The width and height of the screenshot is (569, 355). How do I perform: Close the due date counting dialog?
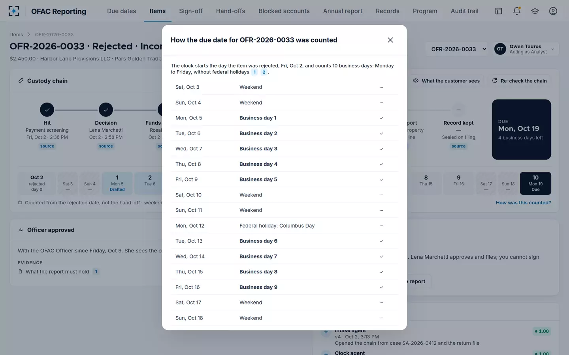pos(390,40)
